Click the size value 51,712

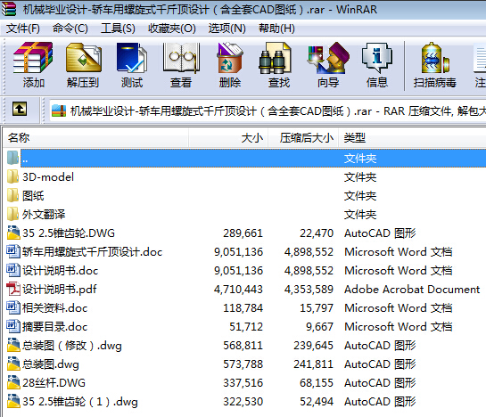[x=246, y=326]
